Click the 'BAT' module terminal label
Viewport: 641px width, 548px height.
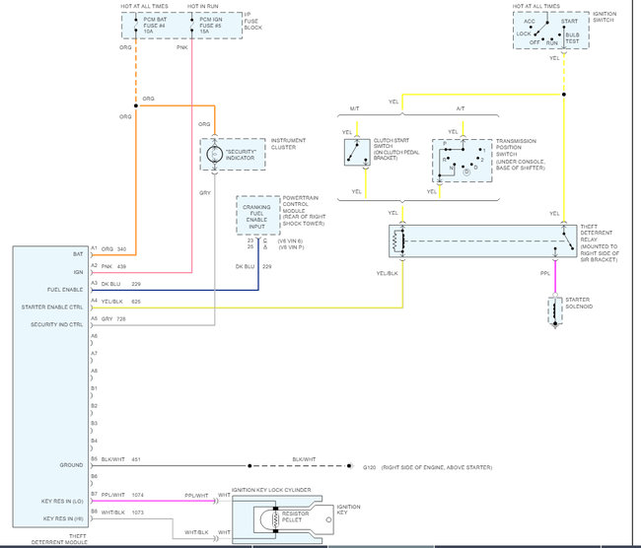[78, 254]
